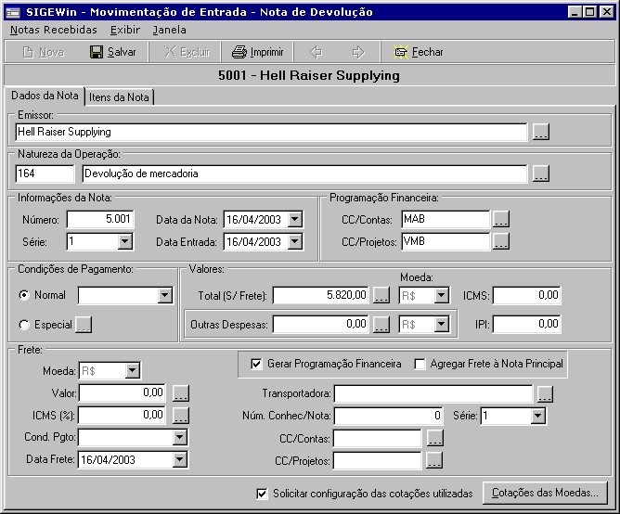Click ellipsis next to Frete Valor field
Screen dimensions: 620x514
point(181,393)
